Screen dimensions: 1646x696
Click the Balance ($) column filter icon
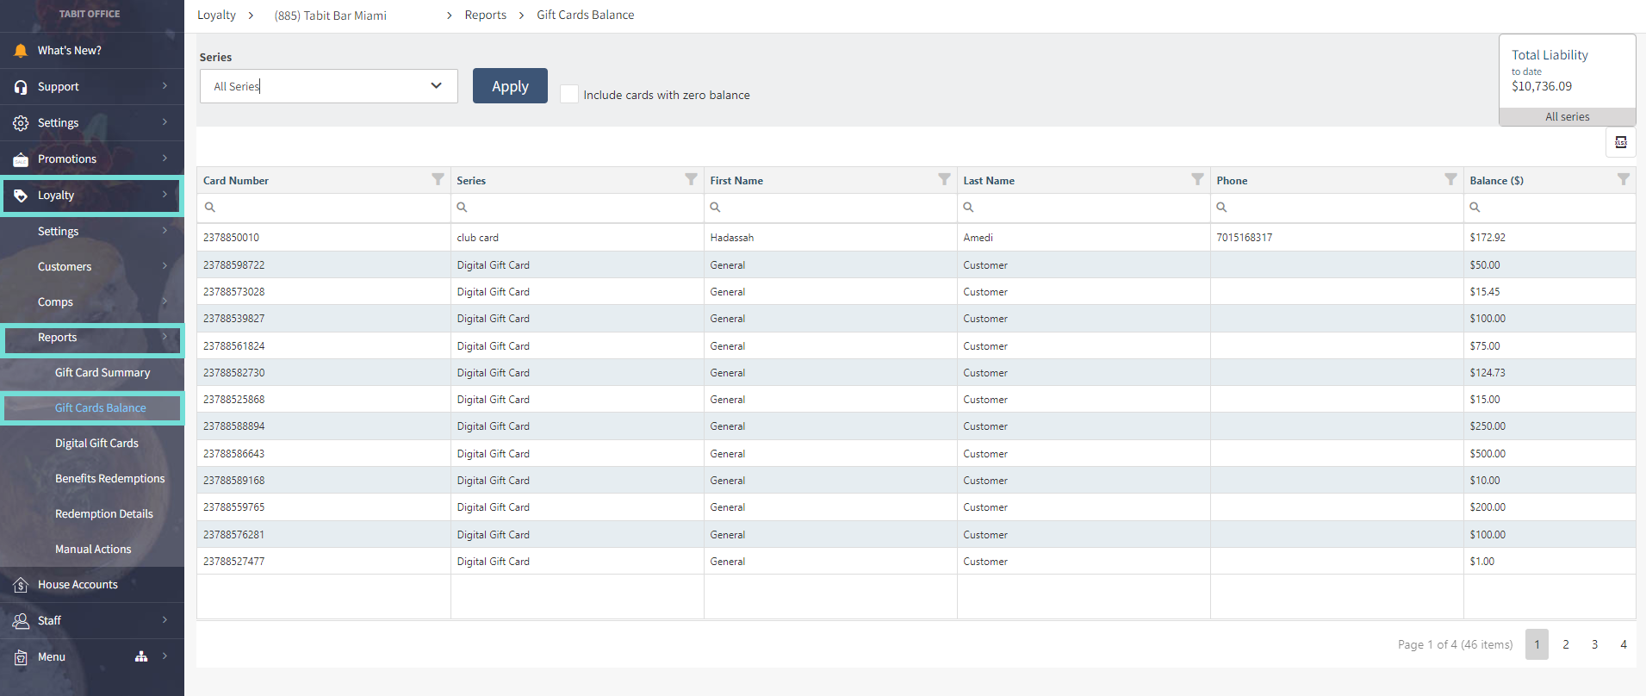pyautogui.click(x=1623, y=179)
